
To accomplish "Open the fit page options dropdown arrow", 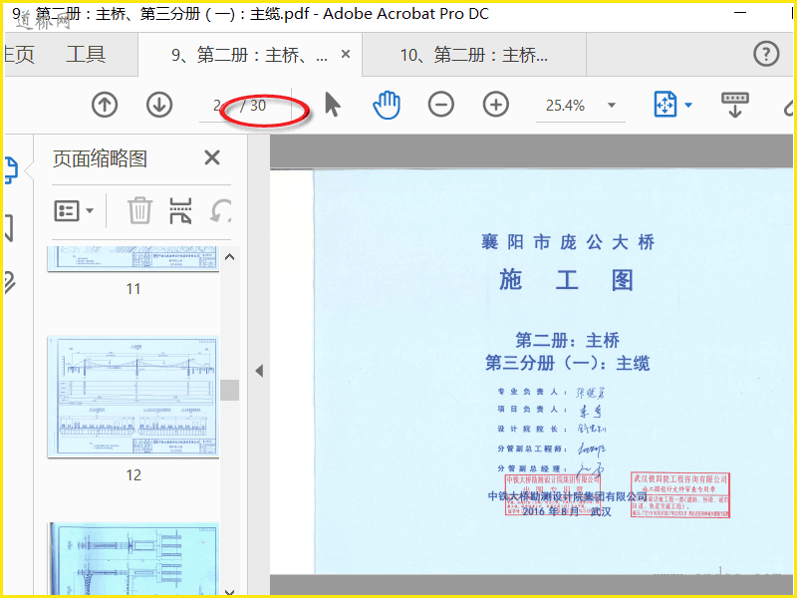I will 688,106.
